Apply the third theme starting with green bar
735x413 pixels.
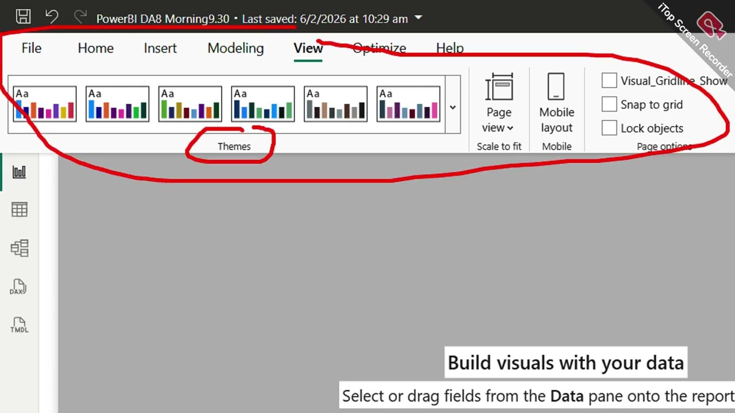[190, 104]
